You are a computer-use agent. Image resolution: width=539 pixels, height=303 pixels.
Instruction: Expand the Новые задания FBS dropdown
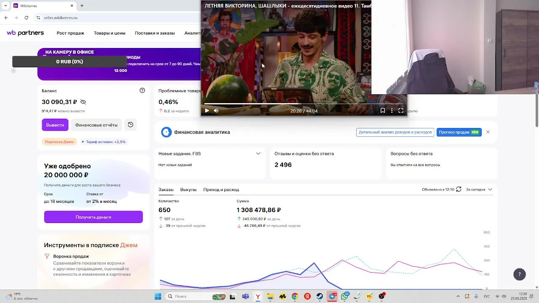coord(258,154)
